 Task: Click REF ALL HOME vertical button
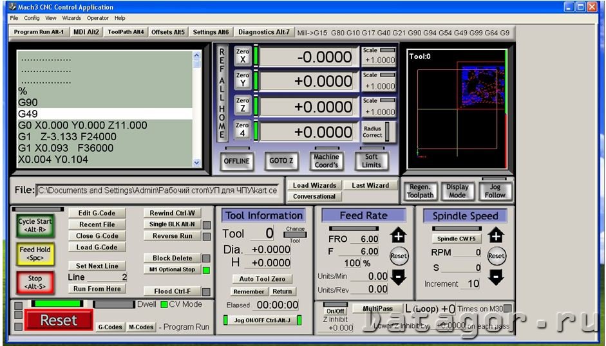(222, 93)
